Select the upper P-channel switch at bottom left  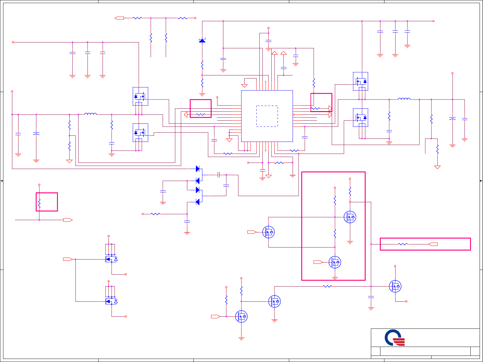(x=111, y=259)
